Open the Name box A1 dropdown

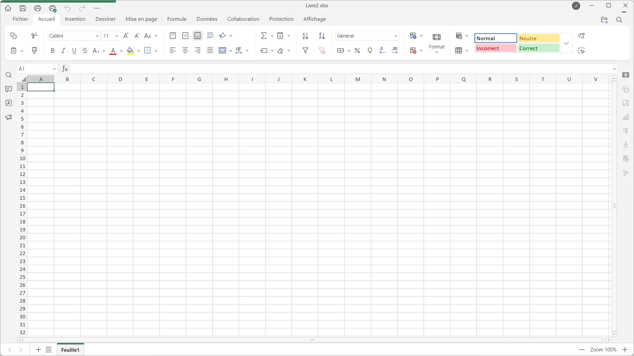click(54, 69)
